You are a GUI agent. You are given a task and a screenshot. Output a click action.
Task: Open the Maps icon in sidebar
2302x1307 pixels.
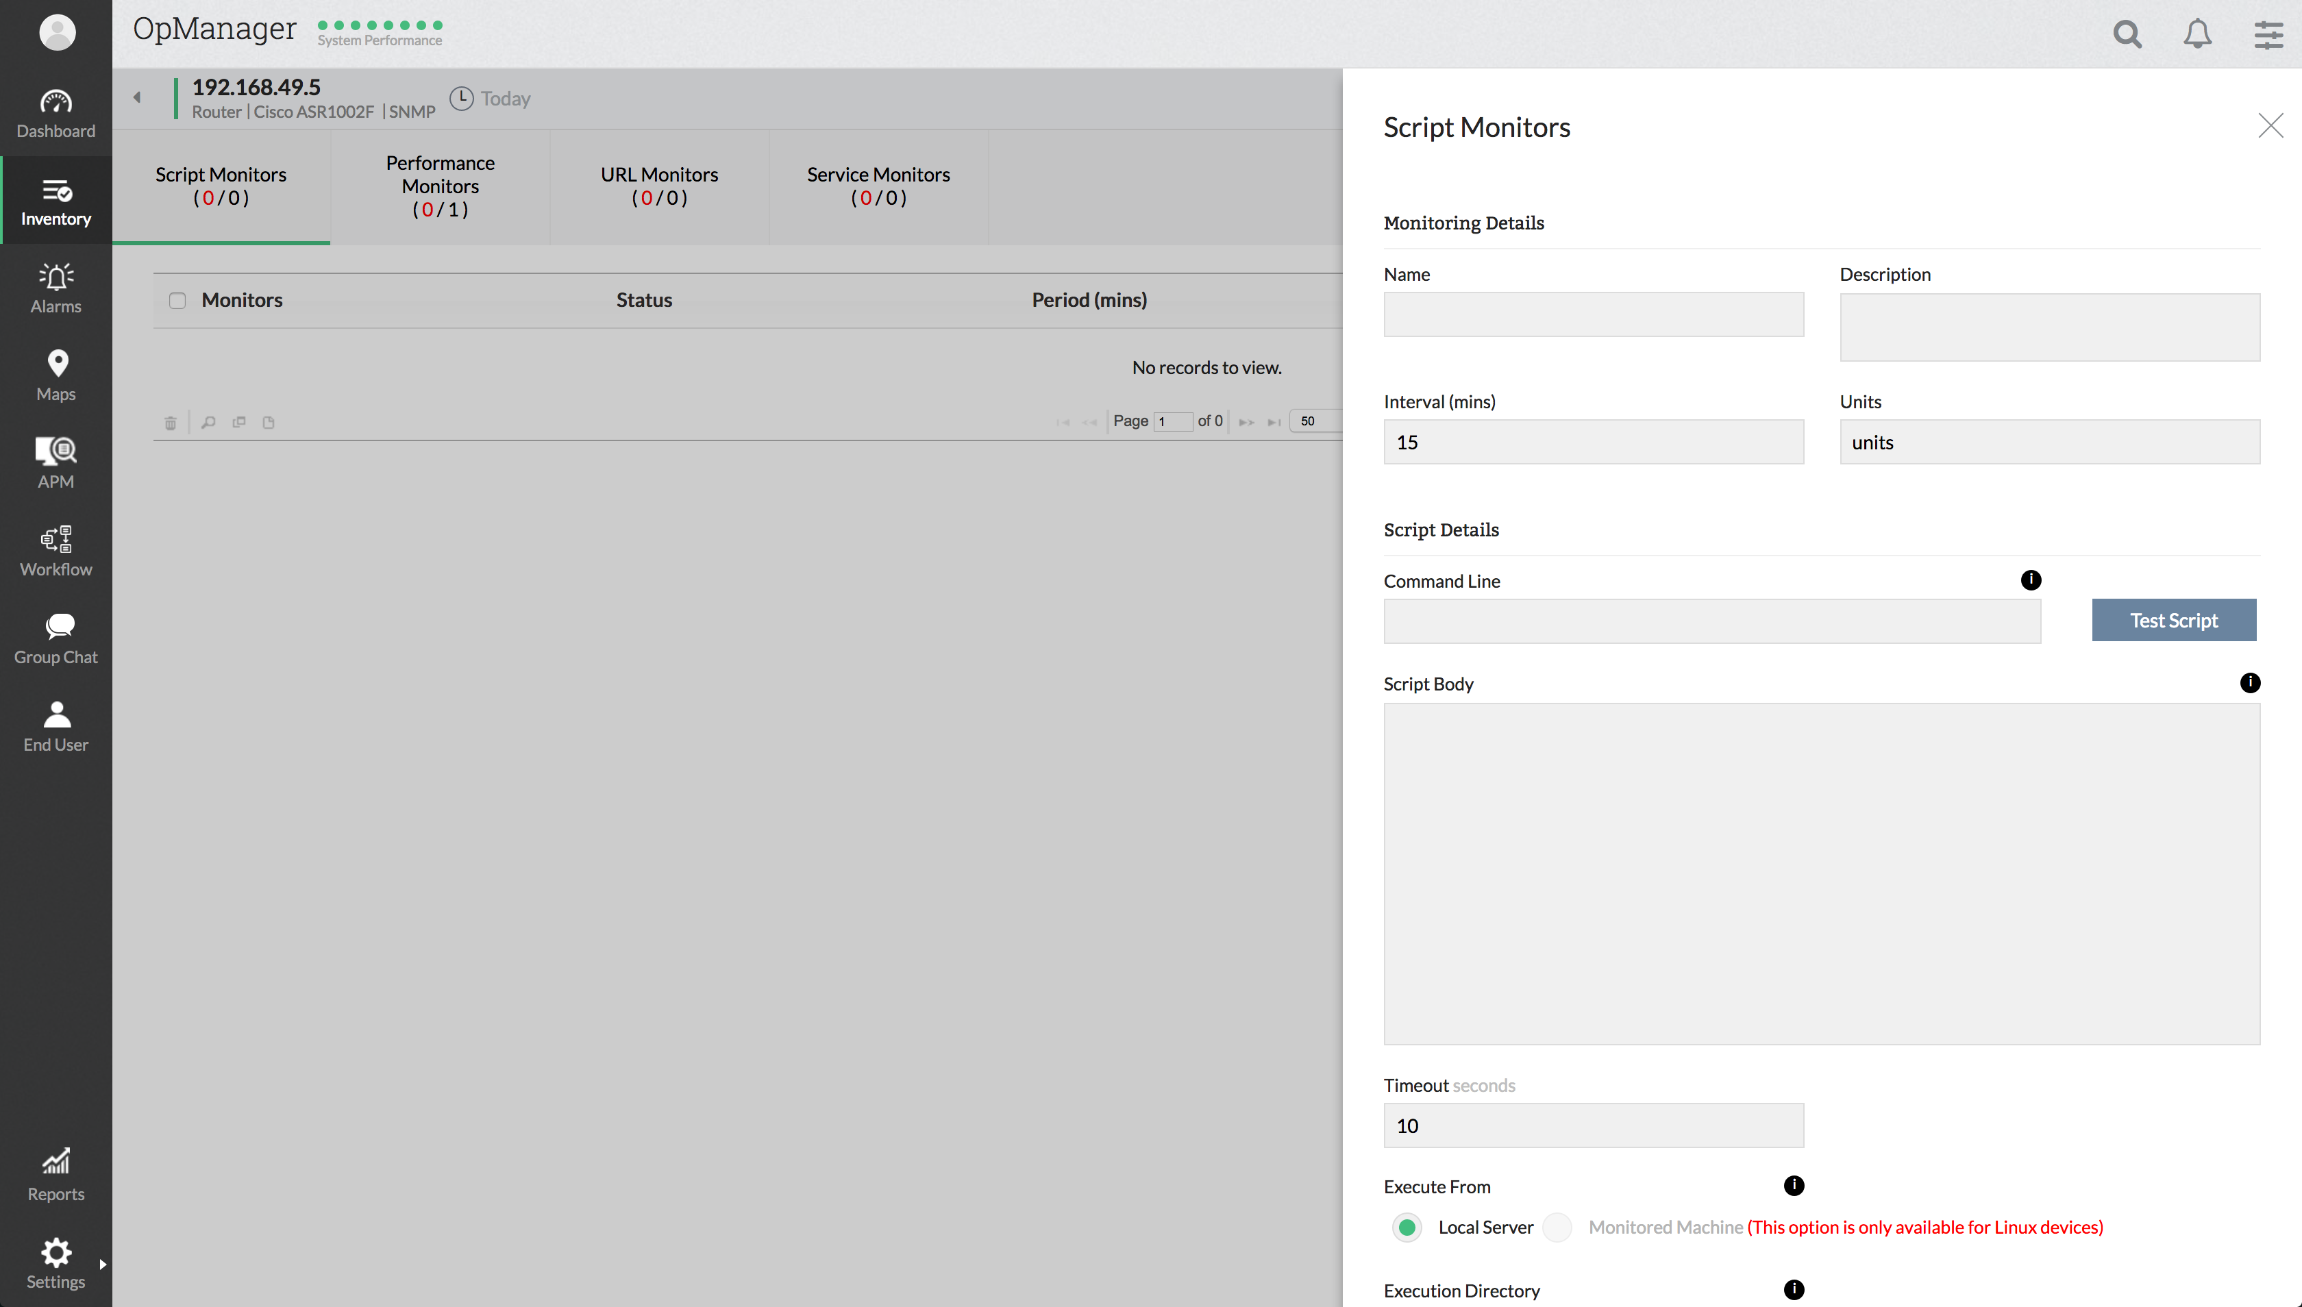coord(55,375)
